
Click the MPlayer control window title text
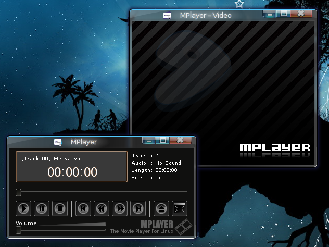coord(84,142)
